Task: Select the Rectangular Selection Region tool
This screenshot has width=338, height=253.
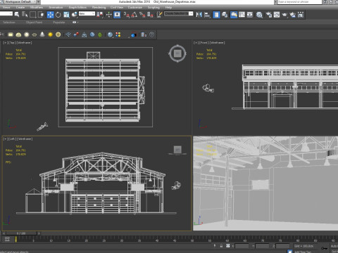Action: point(33,15)
